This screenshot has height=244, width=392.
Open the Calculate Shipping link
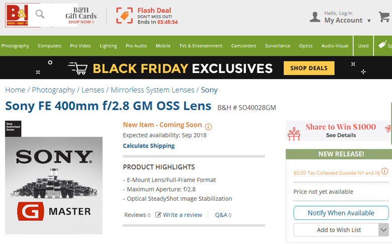(x=149, y=146)
